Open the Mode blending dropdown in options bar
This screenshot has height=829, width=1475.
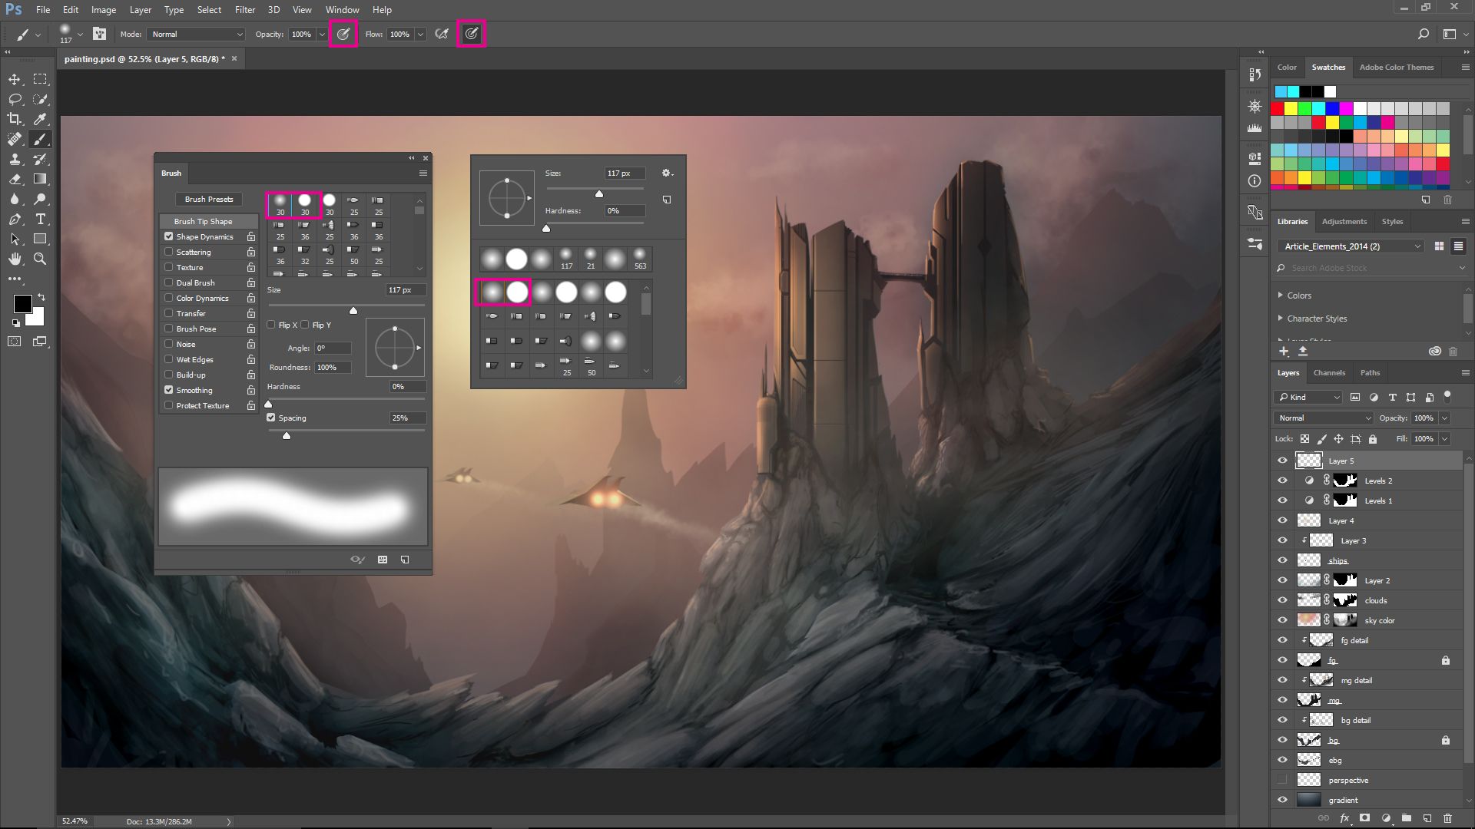(194, 34)
